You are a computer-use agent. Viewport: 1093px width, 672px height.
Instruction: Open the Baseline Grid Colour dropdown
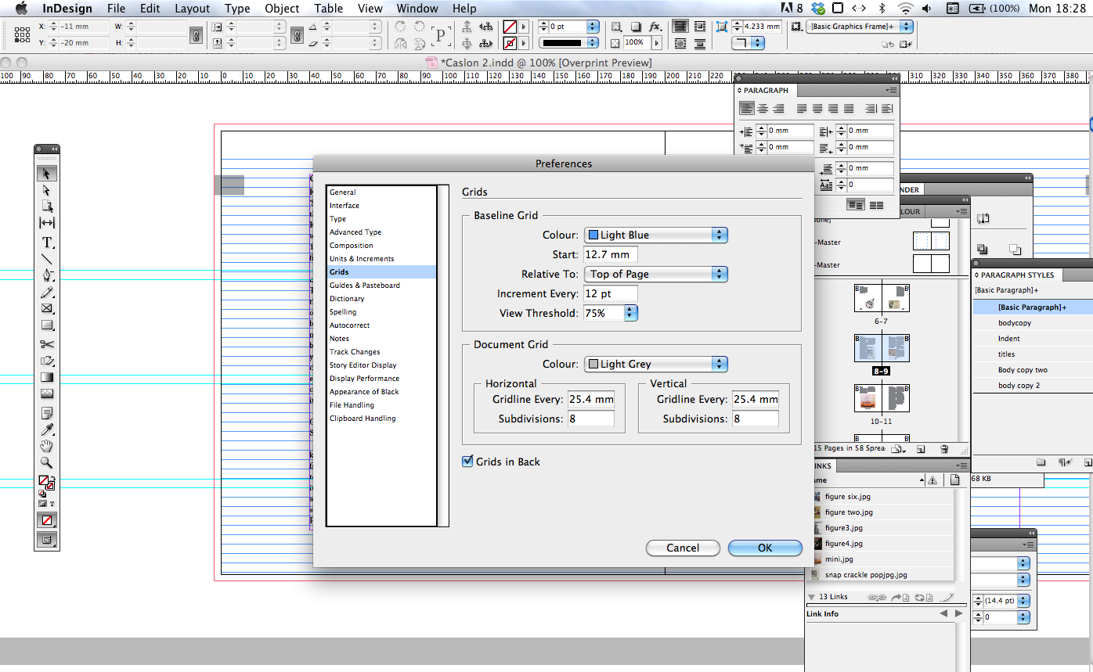coord(656,235)
